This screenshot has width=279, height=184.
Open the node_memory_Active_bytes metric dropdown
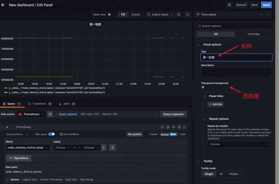click(x=28, y=148)
